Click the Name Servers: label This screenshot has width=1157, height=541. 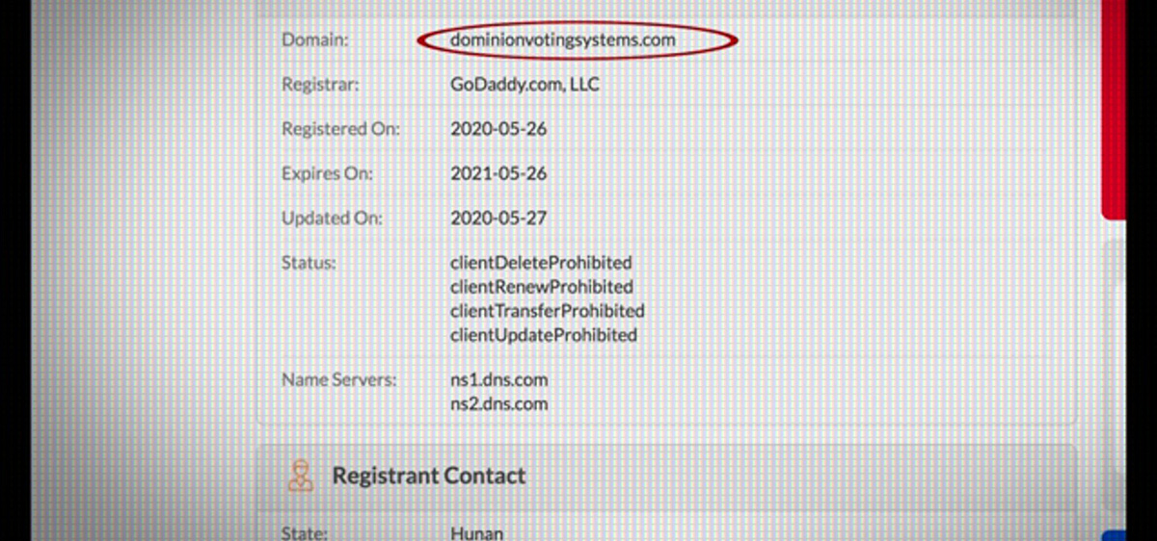[338, 379]
